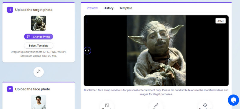Click the copy link chain icon
The image size is (240, 109).
click(156, 105)
